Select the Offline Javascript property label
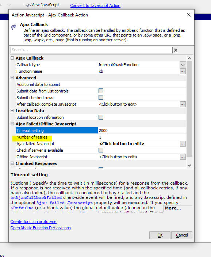The image size is (211, 257). (x=32, y=157)
